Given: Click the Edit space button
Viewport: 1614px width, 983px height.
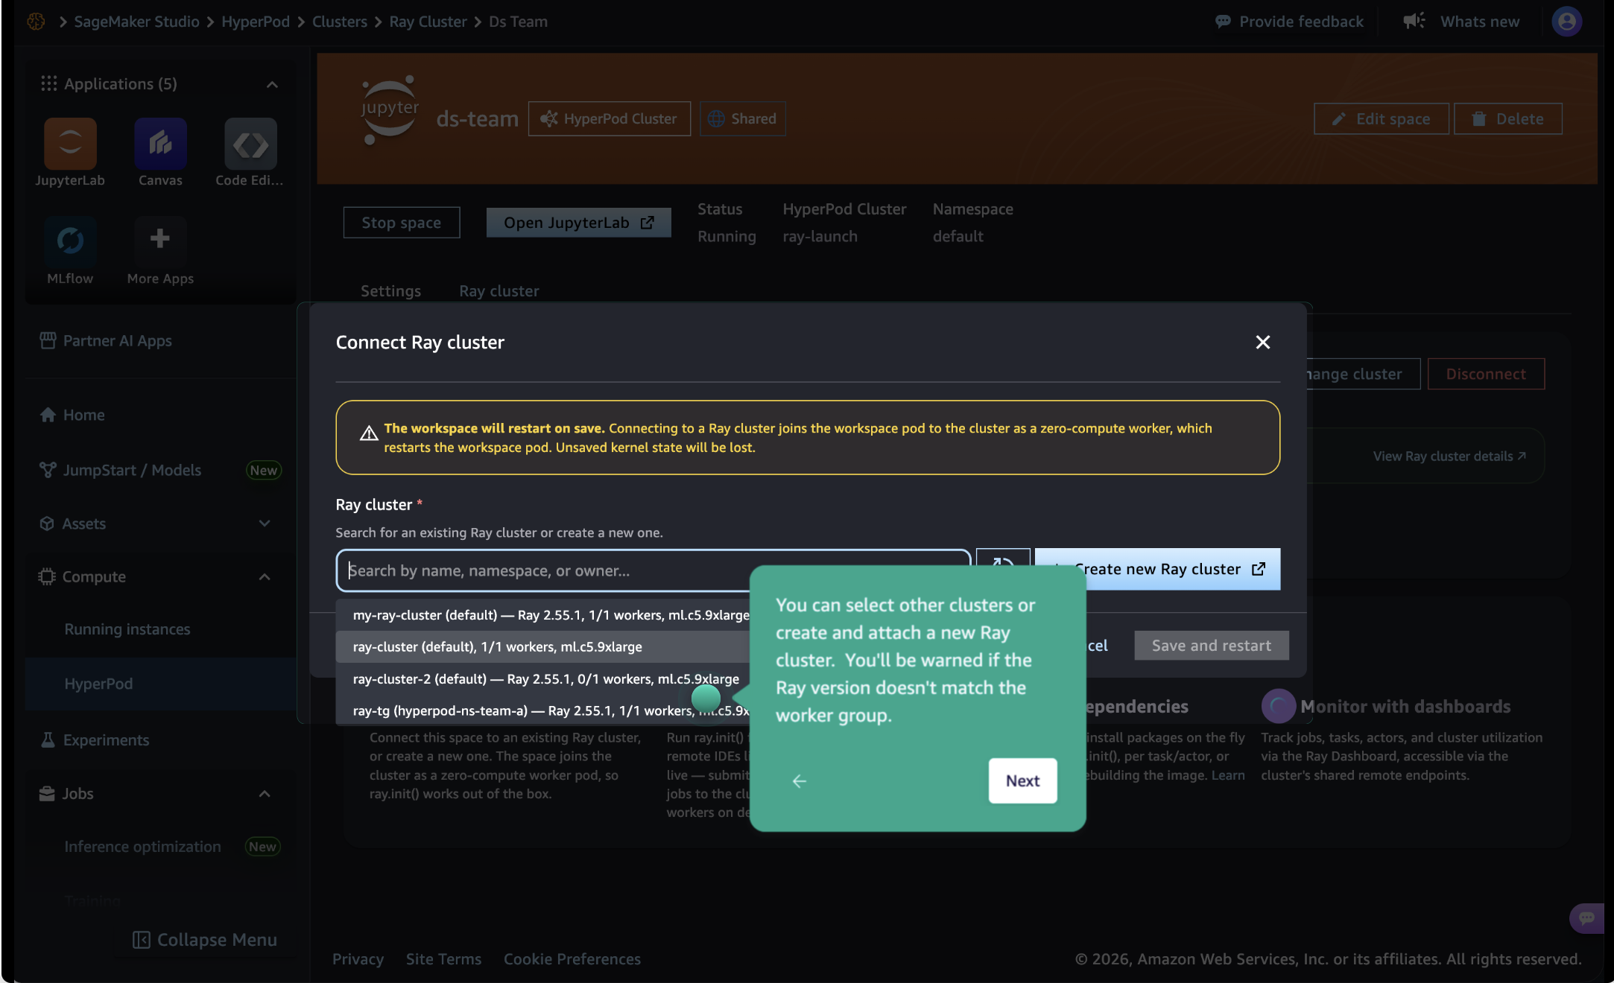Looking at the screenshot, I should pyautogui.click(x=1381, y=119).
